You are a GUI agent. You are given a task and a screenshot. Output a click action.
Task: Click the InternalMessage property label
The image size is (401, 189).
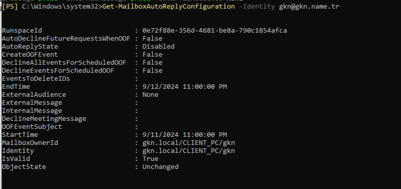pos(32,111)
